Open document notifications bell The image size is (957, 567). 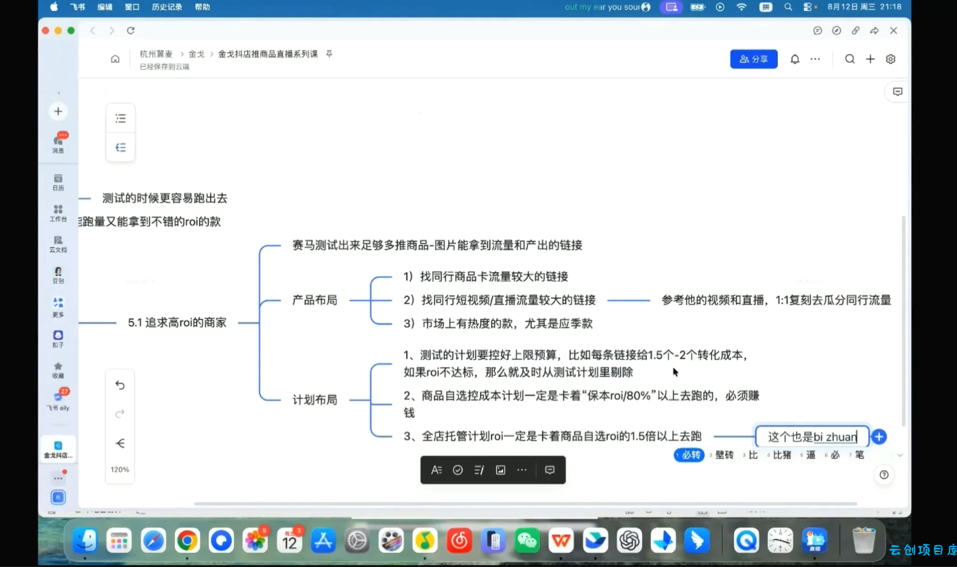(795, 59)
